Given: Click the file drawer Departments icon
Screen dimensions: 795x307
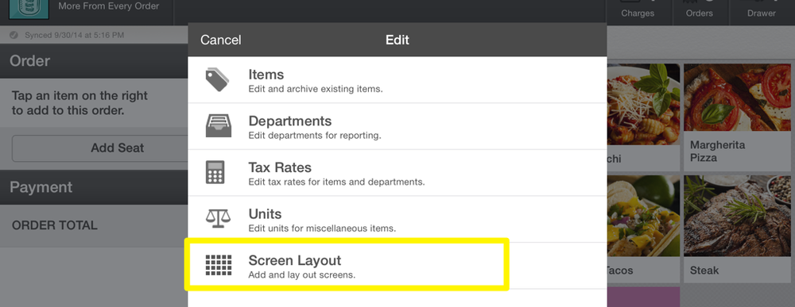Looking at the screenshot, I should 219,126.
